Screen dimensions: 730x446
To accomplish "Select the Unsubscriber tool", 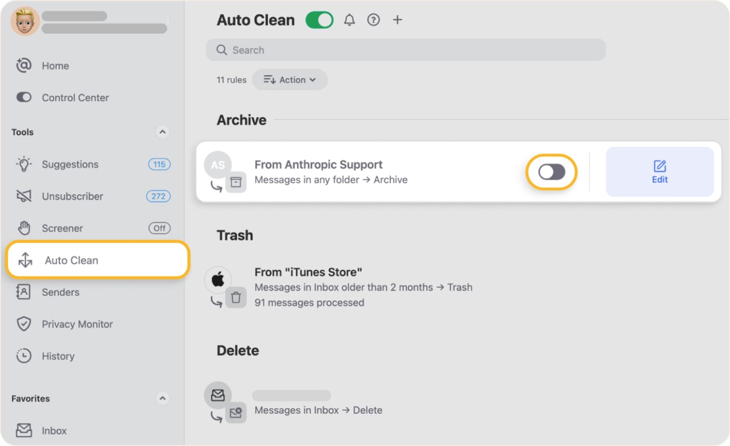I will click(x=72, y=196).
